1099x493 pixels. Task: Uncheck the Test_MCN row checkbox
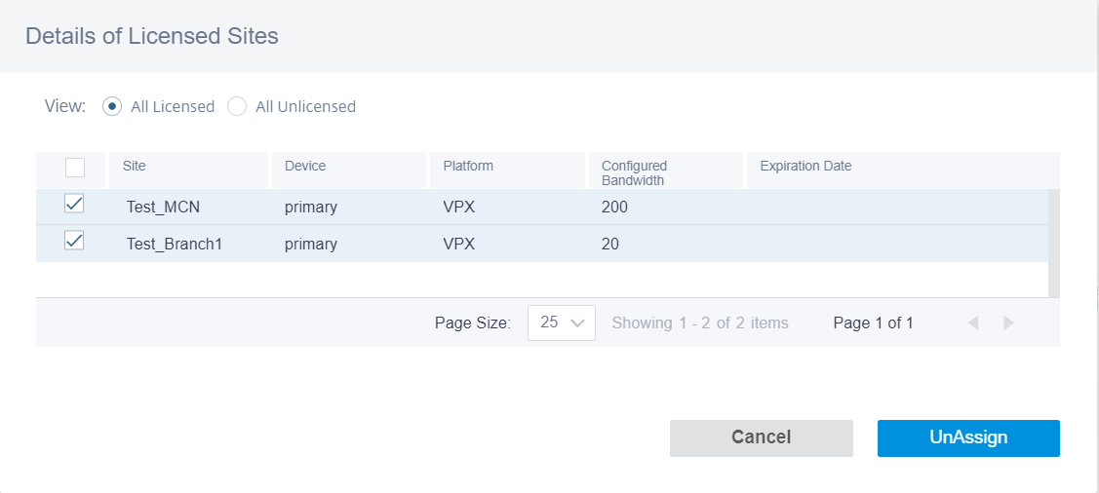[x=74, y=204]
